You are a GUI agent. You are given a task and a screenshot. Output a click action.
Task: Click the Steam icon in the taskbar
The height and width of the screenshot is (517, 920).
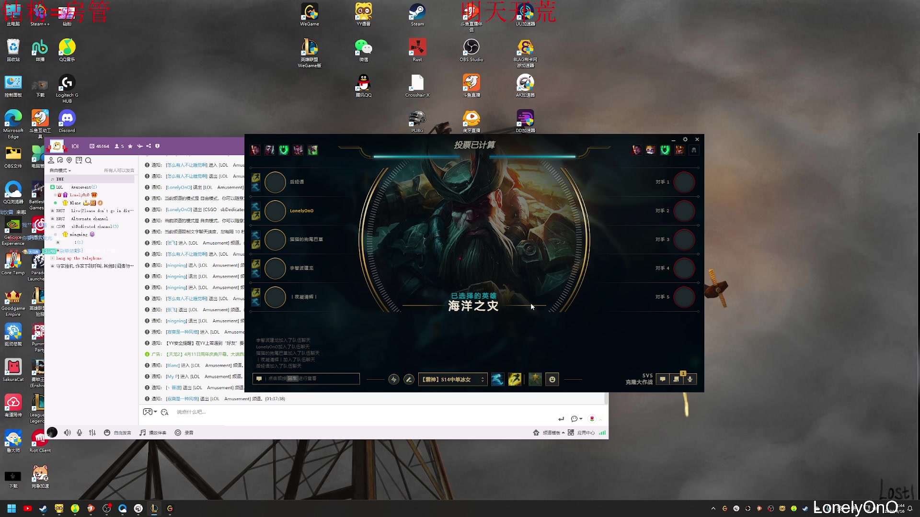point(43,508)
